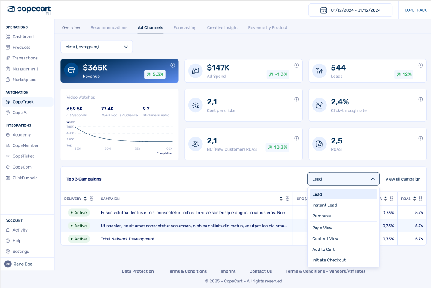Open the date range 01/12/2024 - 31/12/2024 picker
Screen dimensions: 431x288
(350, 10)
